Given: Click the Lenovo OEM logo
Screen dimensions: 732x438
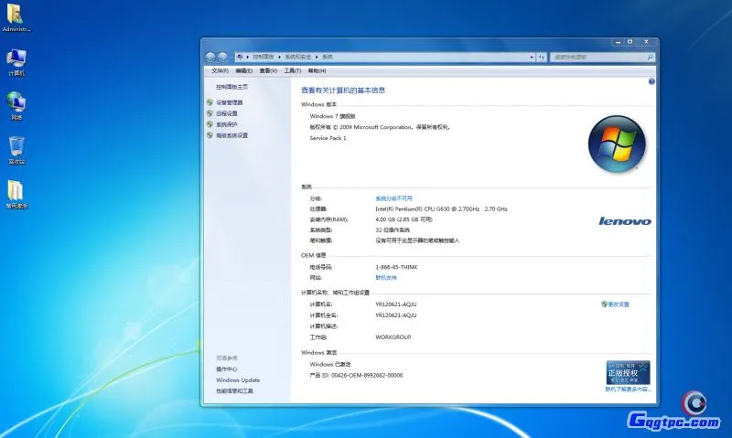Looking at the screenshot, I should point(625,221).
